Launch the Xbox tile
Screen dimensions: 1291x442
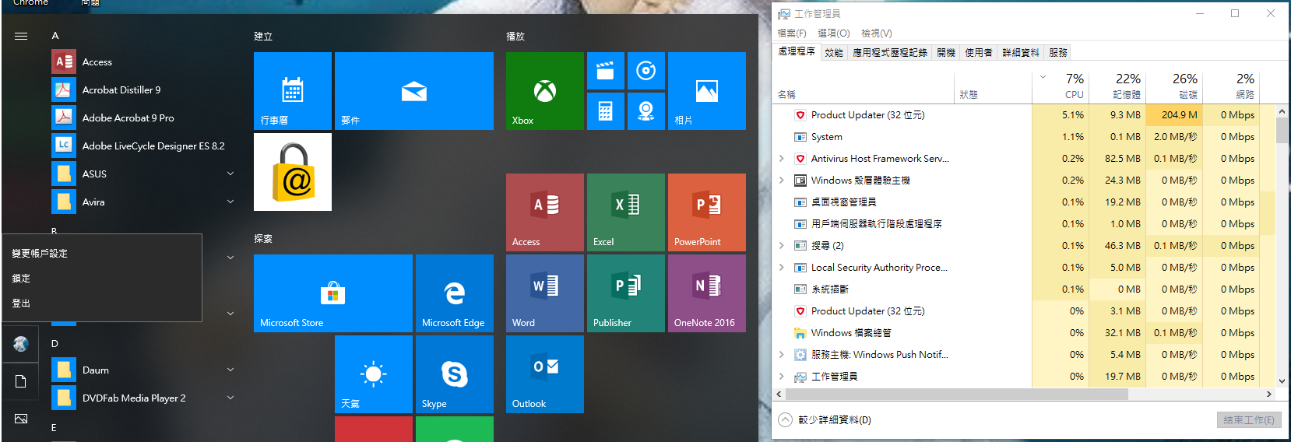pos(545,91)
